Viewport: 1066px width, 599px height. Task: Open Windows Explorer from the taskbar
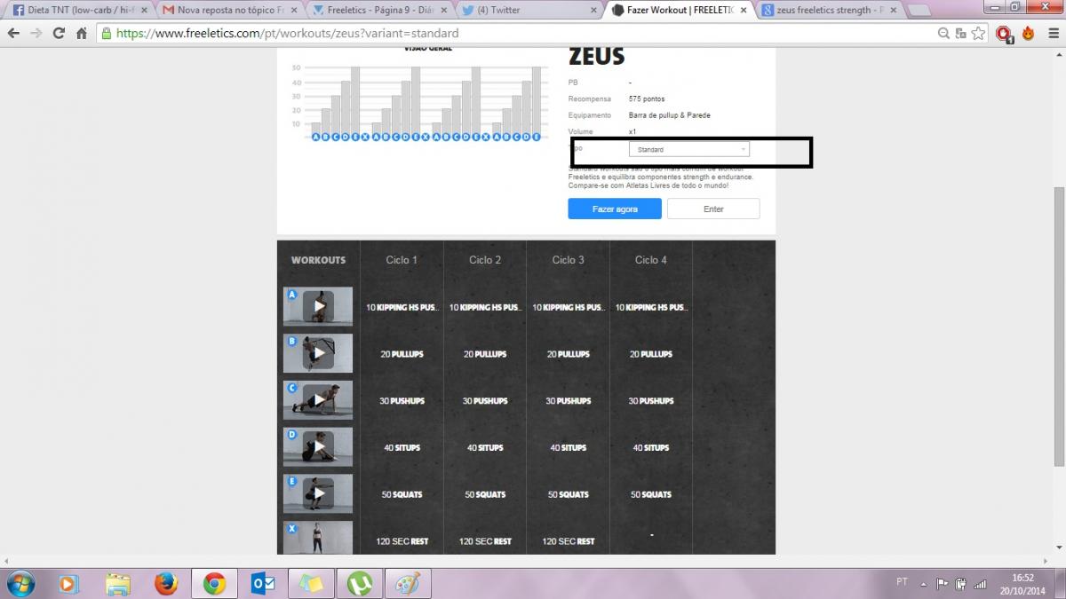pyautogui.click(x=117, y=584)
